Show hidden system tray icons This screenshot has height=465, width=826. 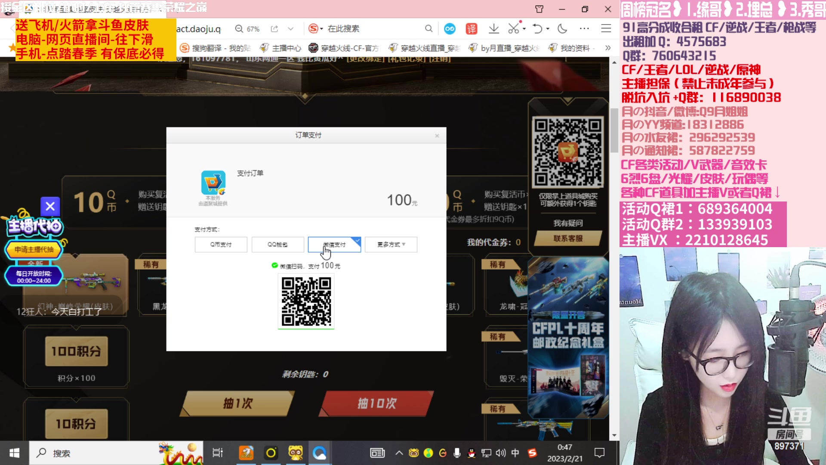[399, 453]
